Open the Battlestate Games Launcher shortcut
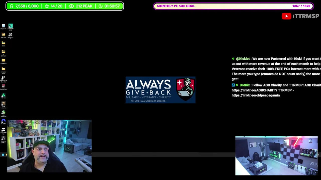 (4, 139)
